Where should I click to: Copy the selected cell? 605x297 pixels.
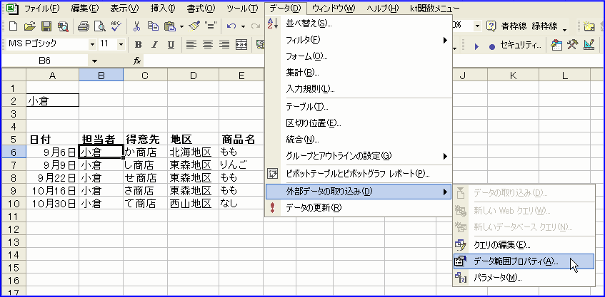point(153,26)
